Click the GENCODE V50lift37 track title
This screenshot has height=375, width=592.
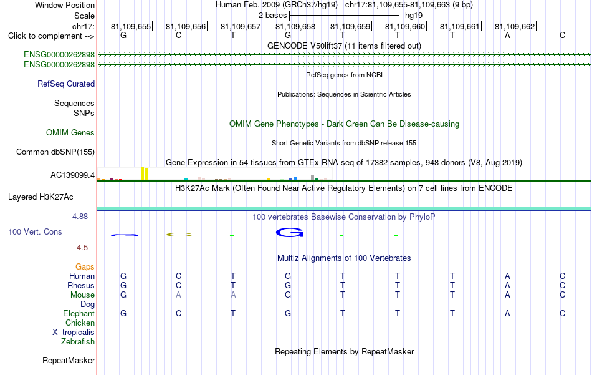(x=345, y=46)
